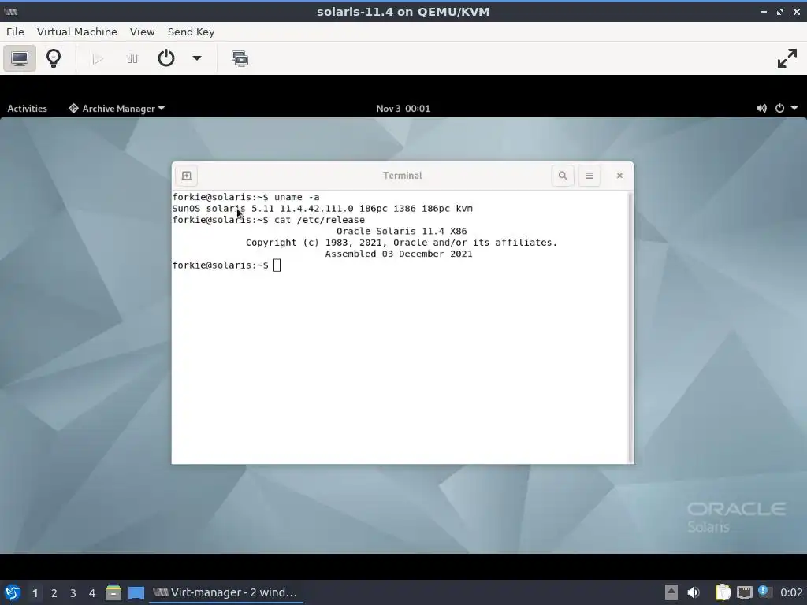Expand the GNOME system menu arrow

point(794,109)
